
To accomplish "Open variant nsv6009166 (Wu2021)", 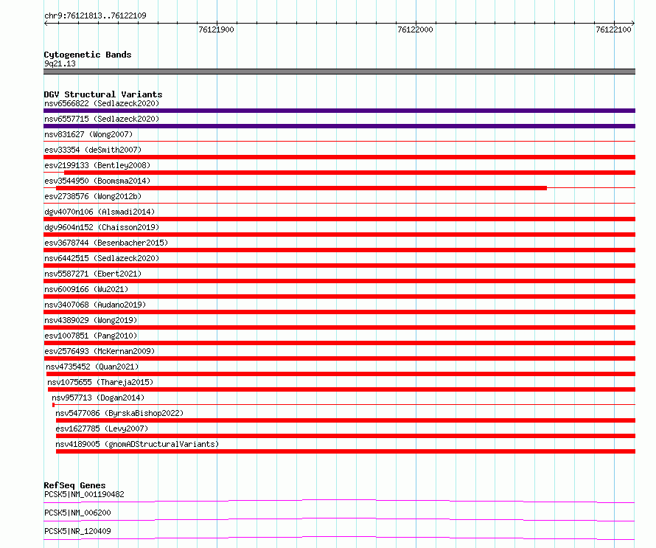I will pyautogui.click(x=86, y=289).
